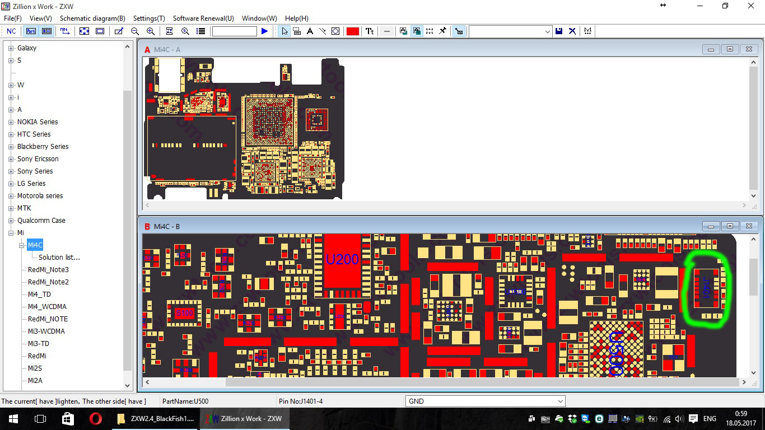The image size is (765, 430).
Task: Select the diagonal line draw tool
Action: tap(323, 31)
